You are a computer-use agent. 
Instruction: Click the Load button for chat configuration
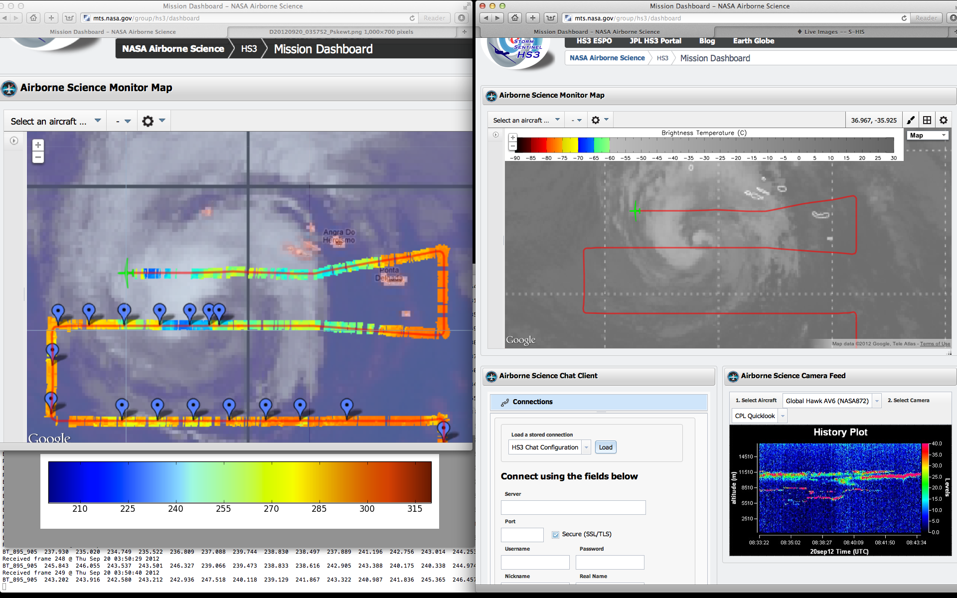(606, 448)
